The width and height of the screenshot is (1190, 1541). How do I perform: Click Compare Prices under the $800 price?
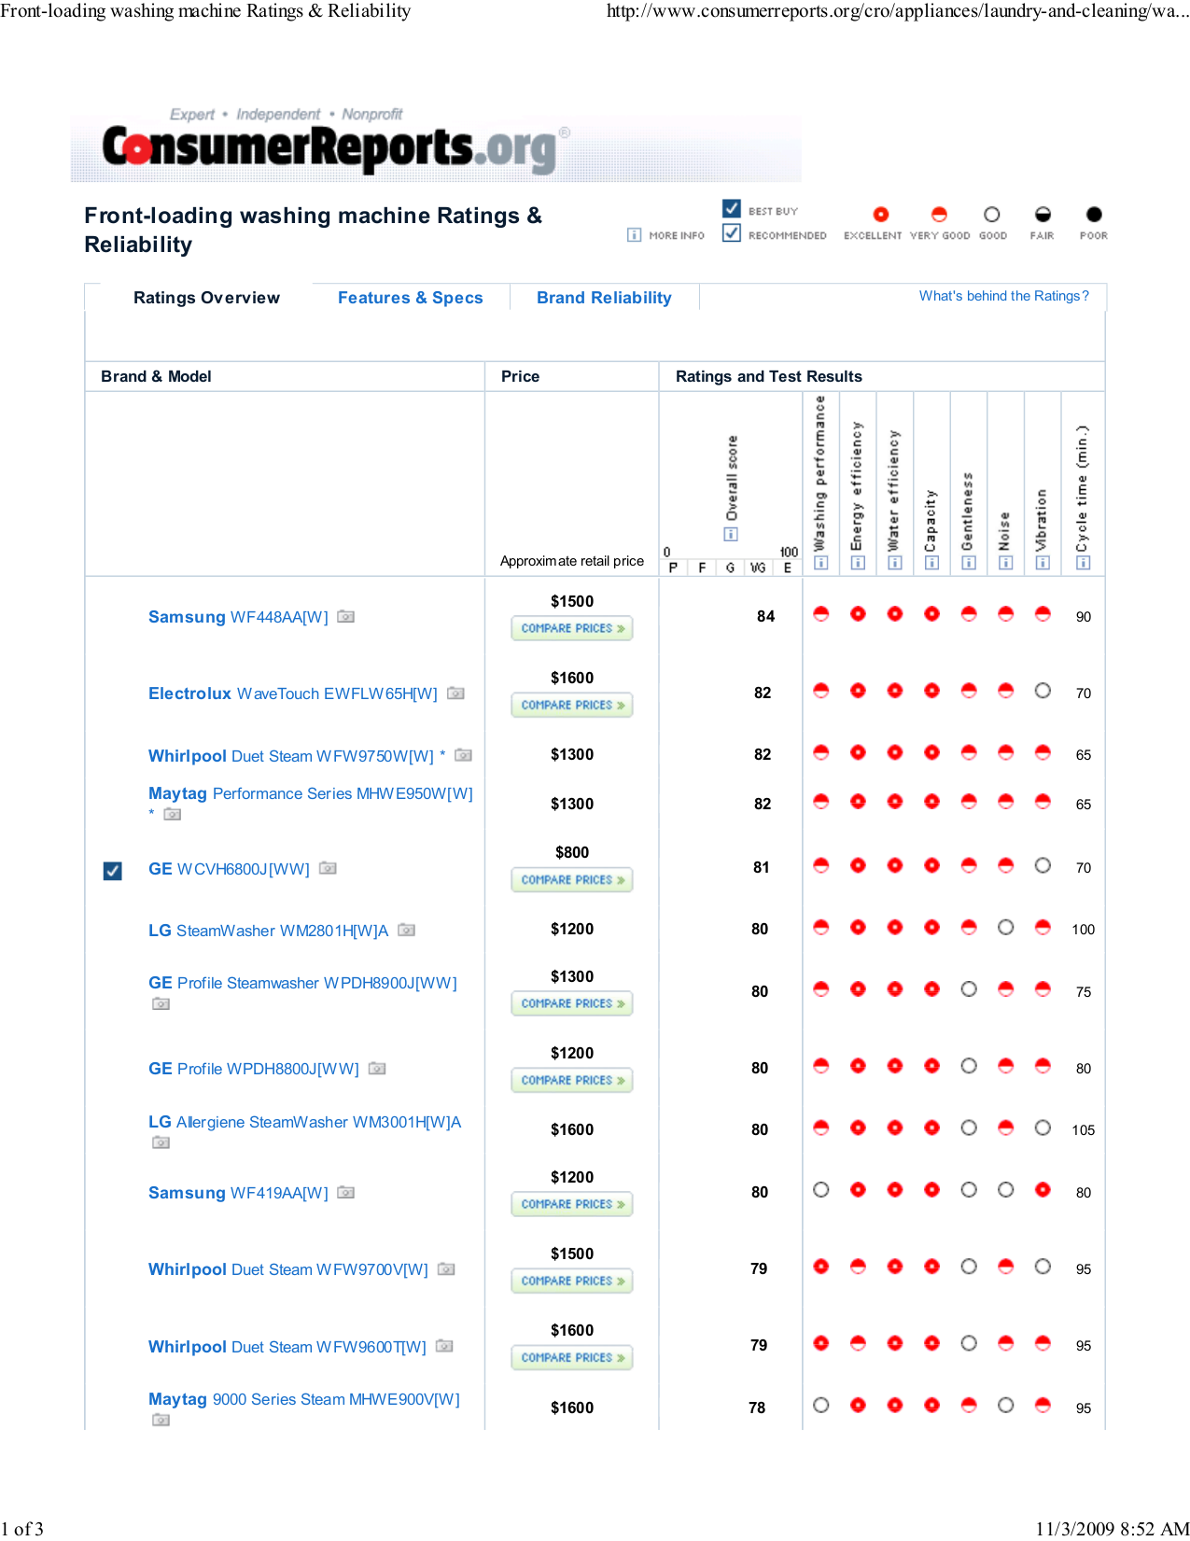pos(572,879)
